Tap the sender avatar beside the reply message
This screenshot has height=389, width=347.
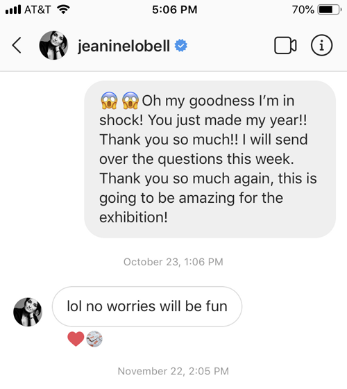[x=28, y=312]
